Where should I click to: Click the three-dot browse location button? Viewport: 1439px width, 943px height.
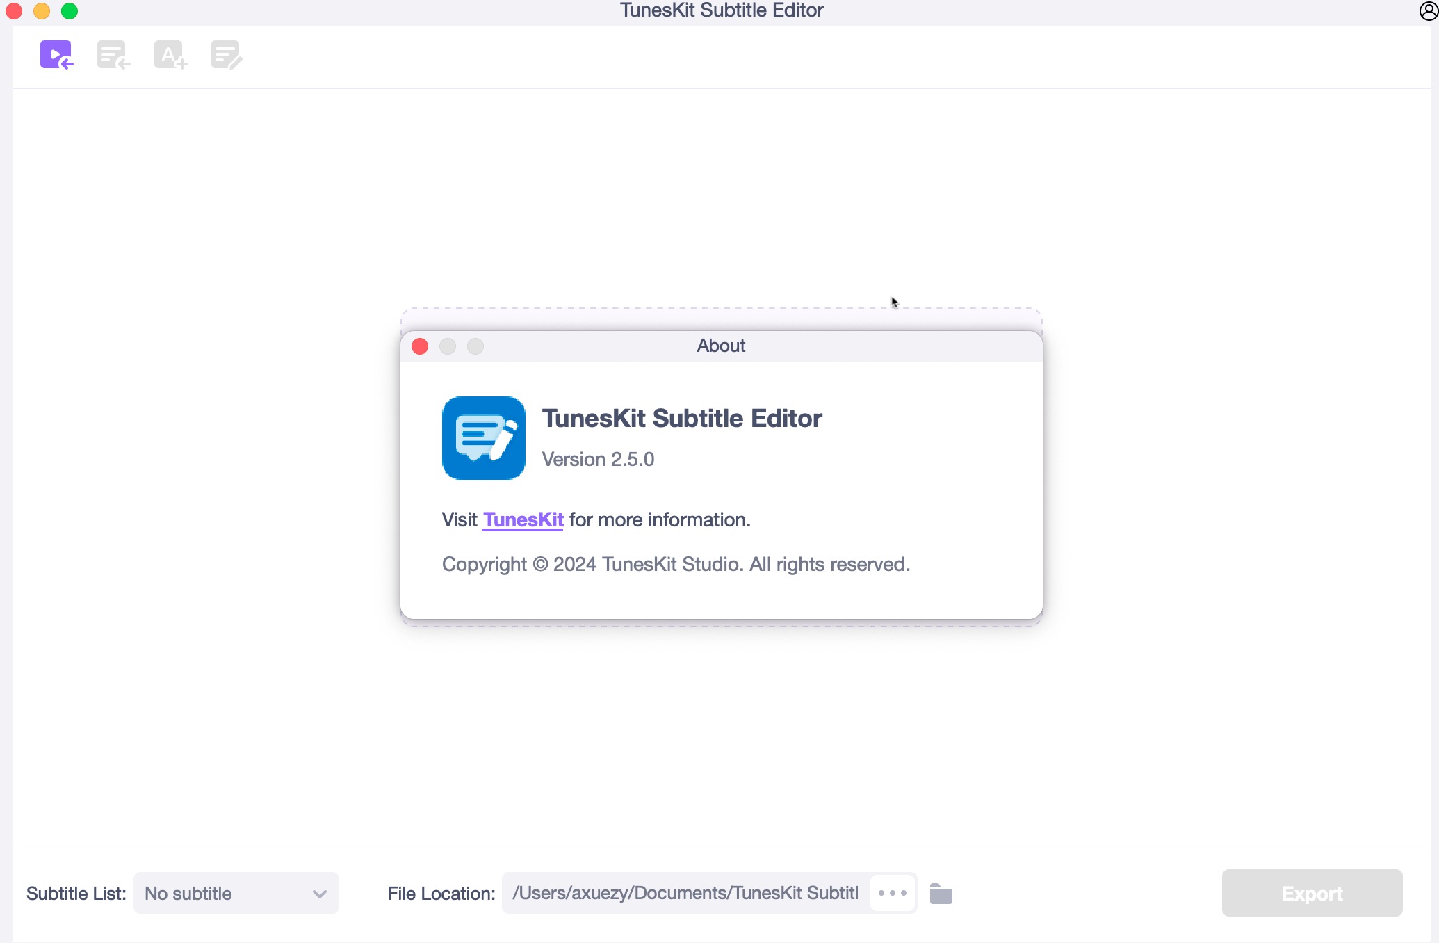click(x=893, y=893)
